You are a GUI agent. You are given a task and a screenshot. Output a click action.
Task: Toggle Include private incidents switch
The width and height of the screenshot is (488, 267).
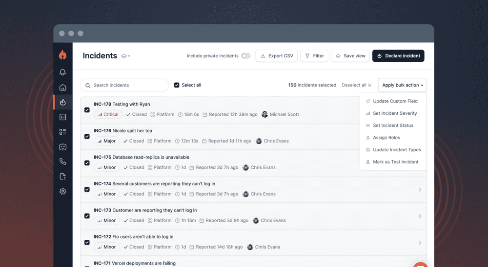tap(245, 56)
